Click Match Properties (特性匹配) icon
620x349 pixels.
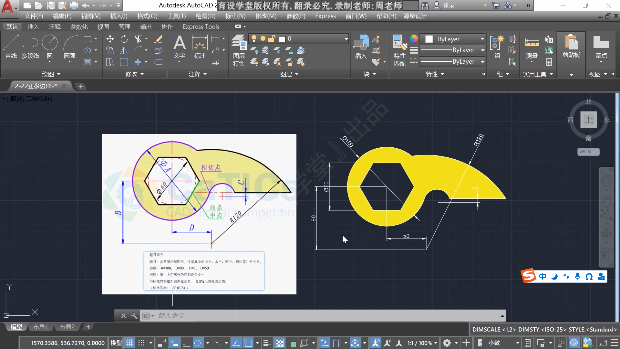tap(400, 50)
